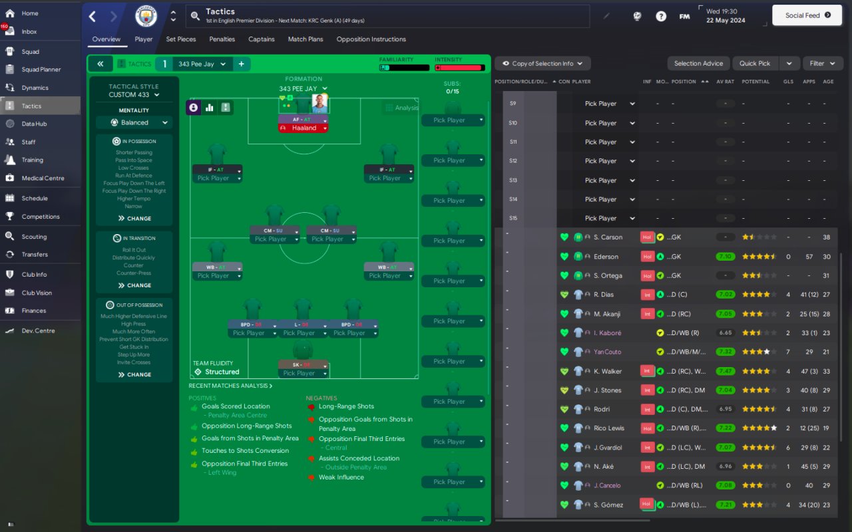852x532 pixels.
Task: Open the Copy of Selection Info view dropdown
Action: 542,63
